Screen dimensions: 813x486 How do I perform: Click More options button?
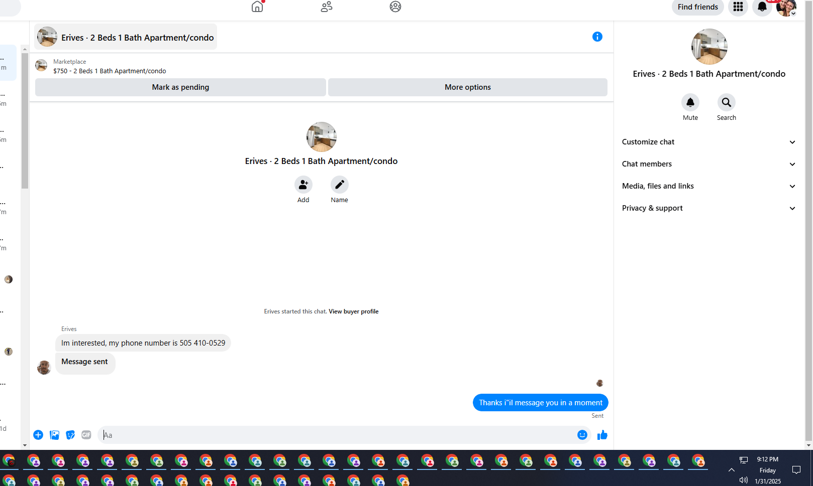point(468,87)
